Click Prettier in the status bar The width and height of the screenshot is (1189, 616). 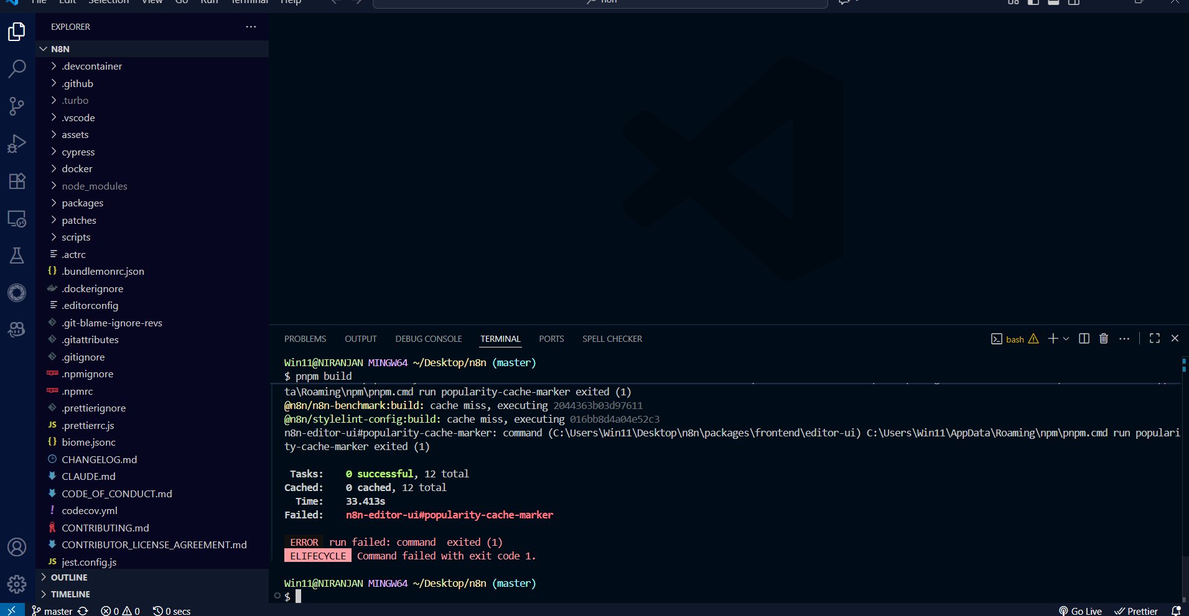pos(1136,611)
